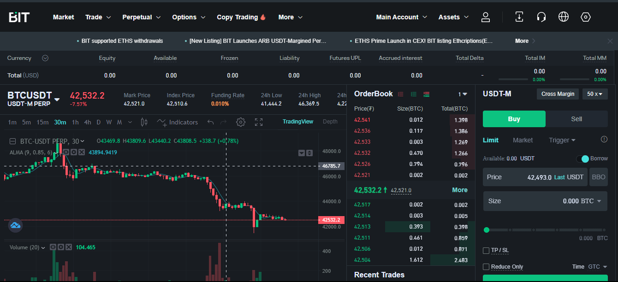This screenshot has height=282, width=618.
Task: Open the Time in force GTC dropdown
Action: [x=598, y=267]
